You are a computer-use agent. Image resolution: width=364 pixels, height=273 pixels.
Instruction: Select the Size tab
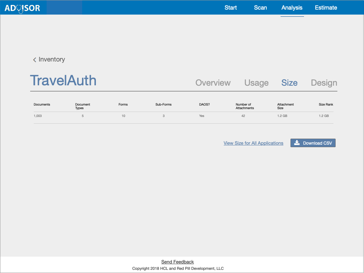point(289,83)
